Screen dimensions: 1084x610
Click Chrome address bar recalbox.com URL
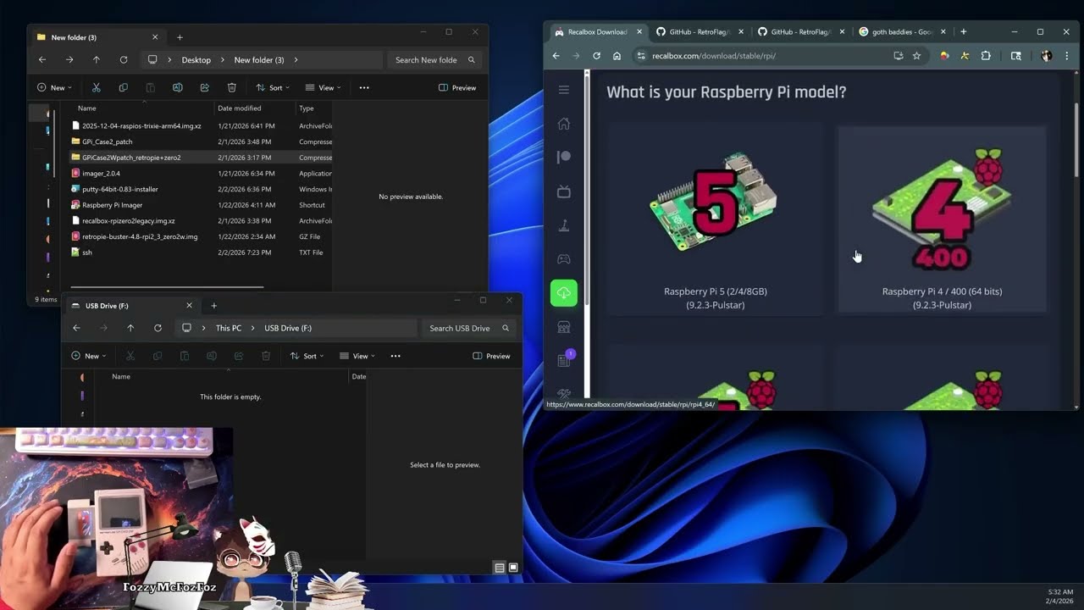pos(714,56)
